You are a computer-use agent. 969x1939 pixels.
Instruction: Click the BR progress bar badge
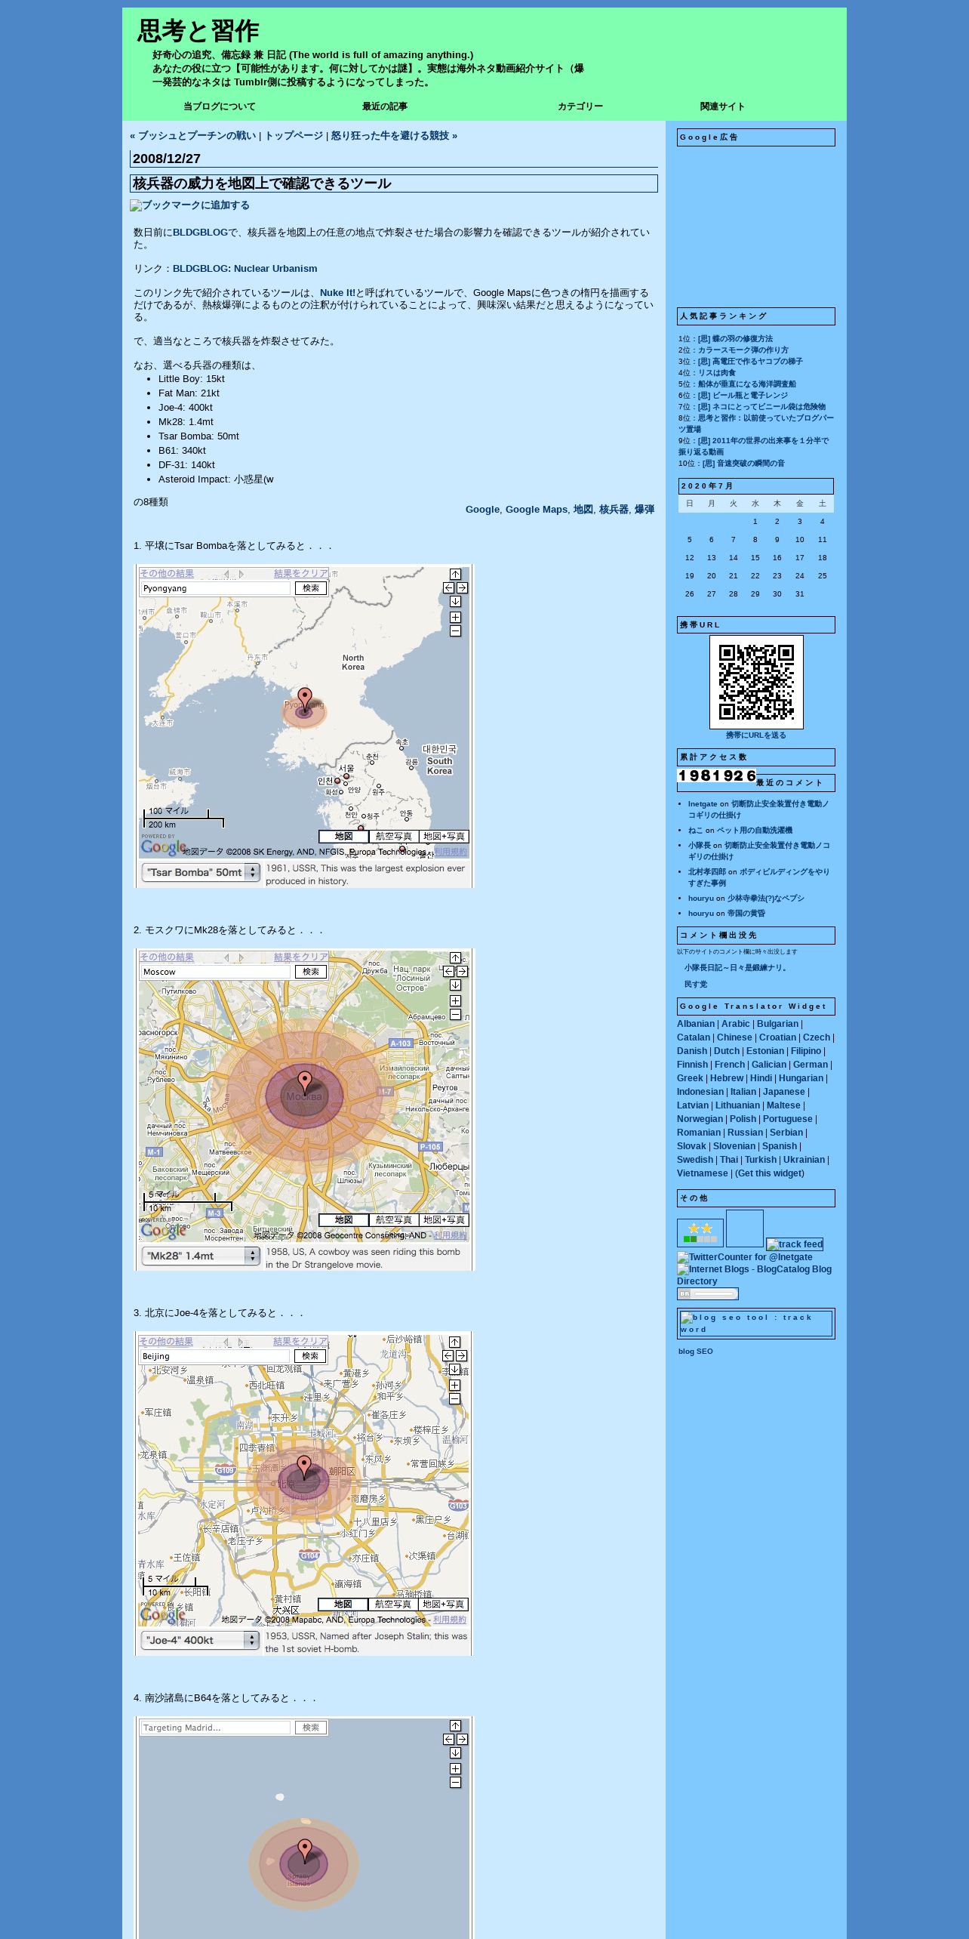[x=708, y=1294]
